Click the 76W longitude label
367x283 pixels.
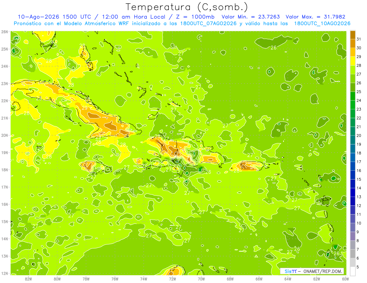click(x=115, y=279)
